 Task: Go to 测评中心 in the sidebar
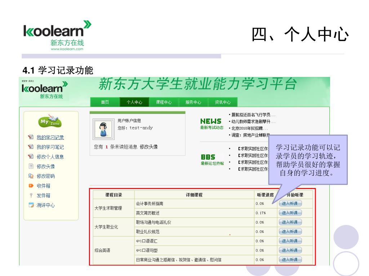pos(46,205)
